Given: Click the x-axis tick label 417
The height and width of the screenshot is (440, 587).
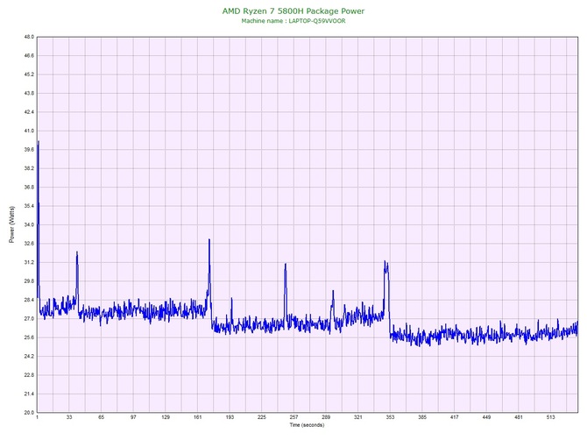Looking at the screenshot, I should (455, 417).
